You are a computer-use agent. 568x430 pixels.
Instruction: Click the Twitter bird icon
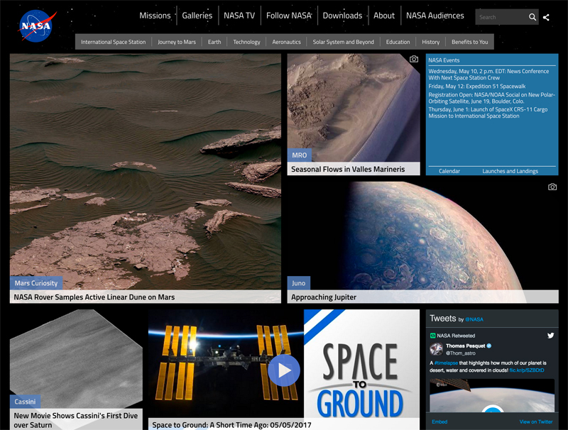pos(551,335)
